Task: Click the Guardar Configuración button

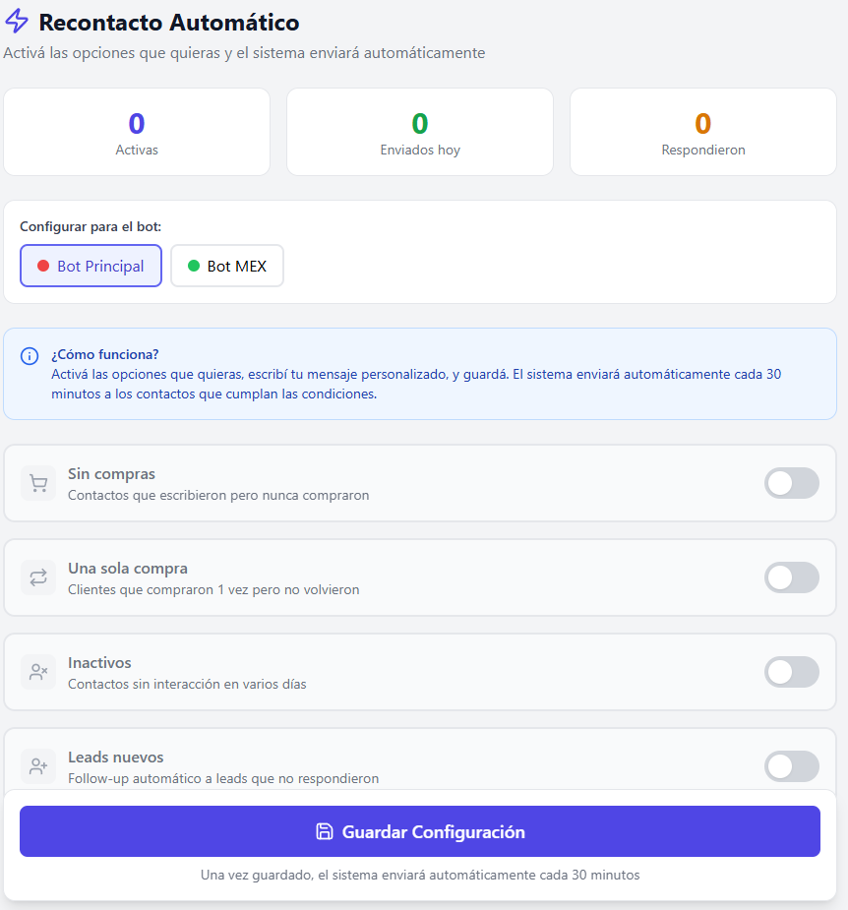Action: (x=420, y=831)
